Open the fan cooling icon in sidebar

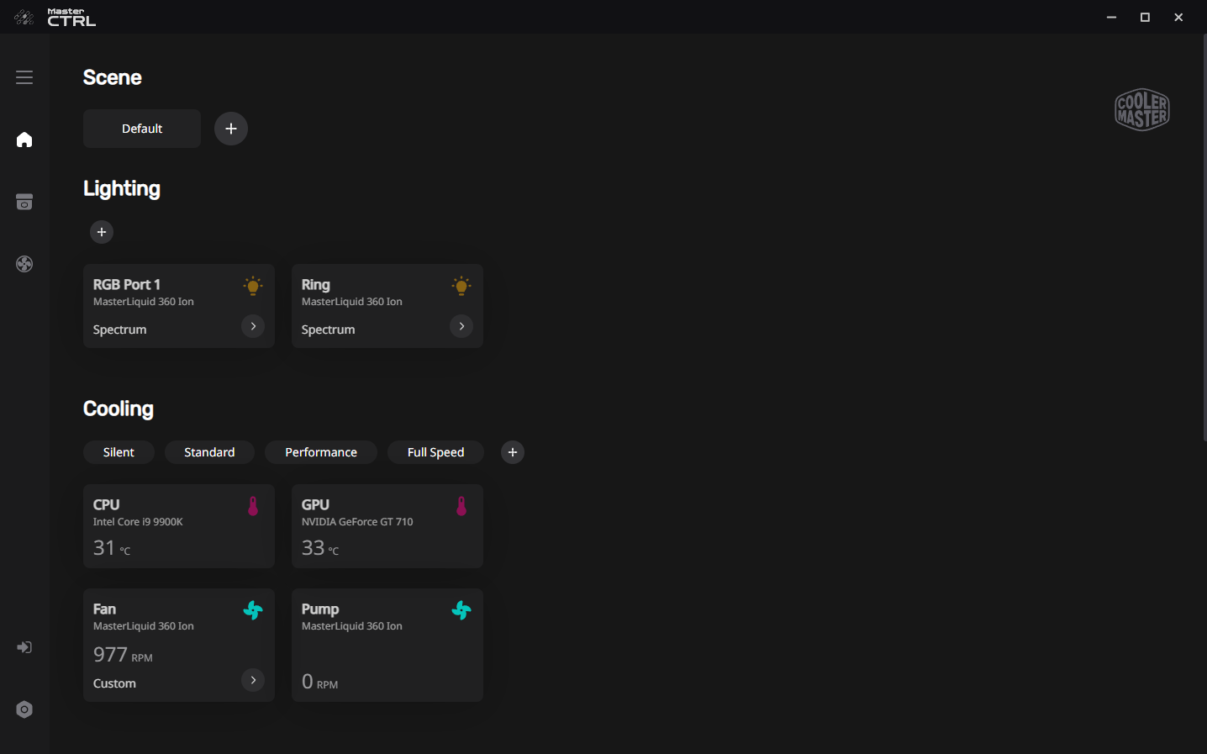coord(24,264)
